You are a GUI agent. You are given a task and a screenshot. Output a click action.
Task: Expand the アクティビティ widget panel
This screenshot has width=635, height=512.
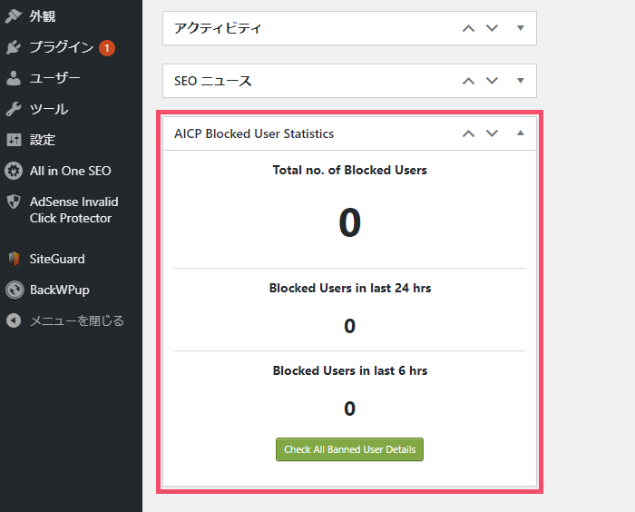521,28
